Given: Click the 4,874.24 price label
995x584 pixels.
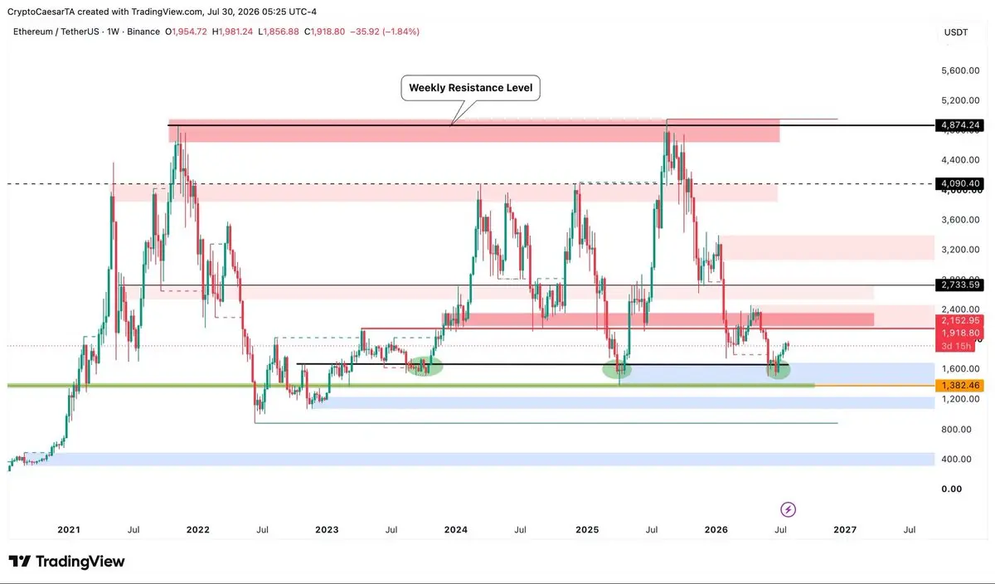Looking at the screenshot, I should click(x=961, y=125).
